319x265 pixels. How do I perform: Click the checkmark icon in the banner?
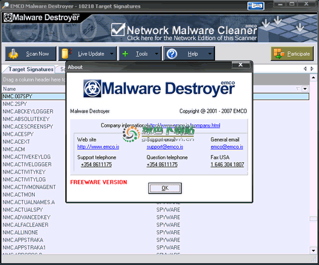(118, 30)
